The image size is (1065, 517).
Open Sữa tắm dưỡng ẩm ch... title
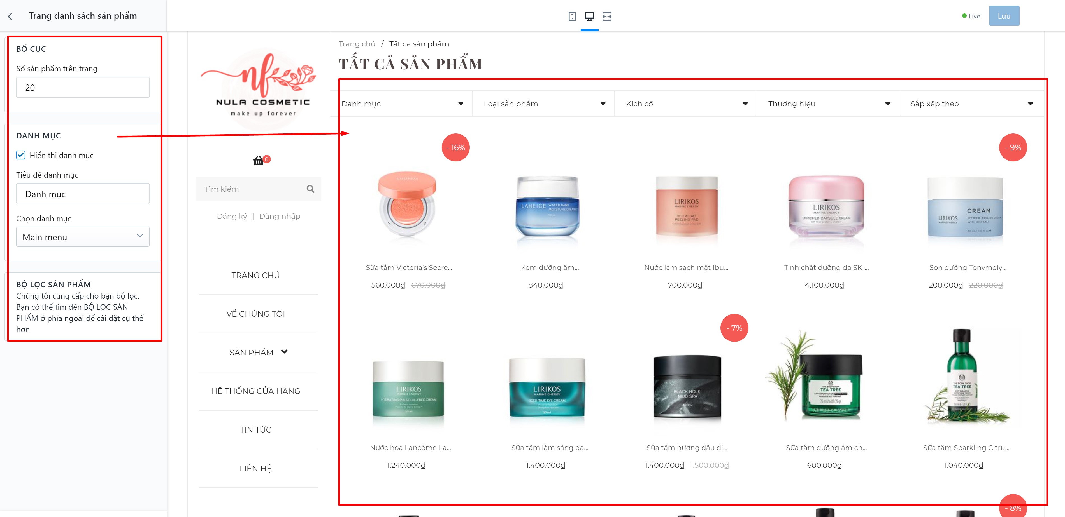(x=826, y=448)
